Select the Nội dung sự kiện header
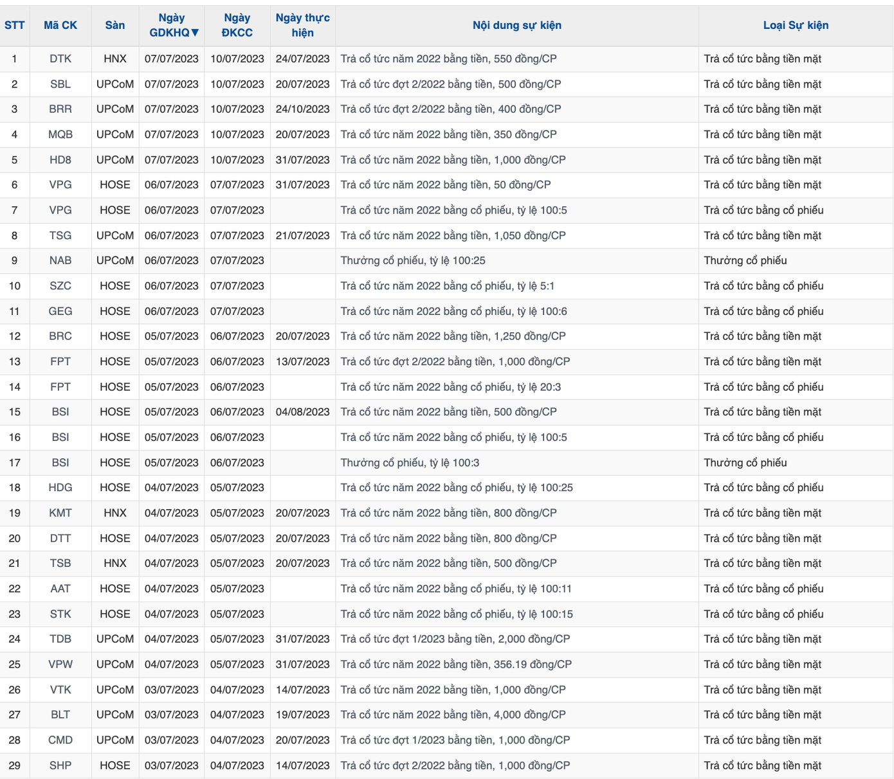This screenshot has height=779, width=894. pyautogui.click(x=516, y=26)
